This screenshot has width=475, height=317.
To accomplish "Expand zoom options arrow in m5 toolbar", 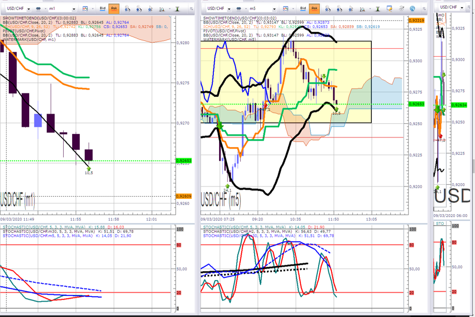I will pyautogui.click(x=370, y=9).
